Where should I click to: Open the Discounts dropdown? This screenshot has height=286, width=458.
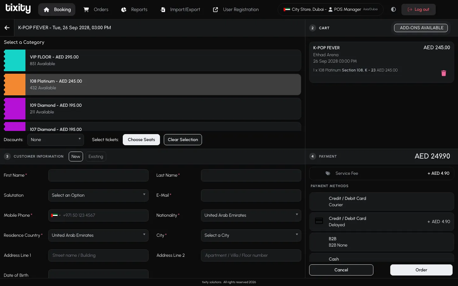tap(56, 140)
